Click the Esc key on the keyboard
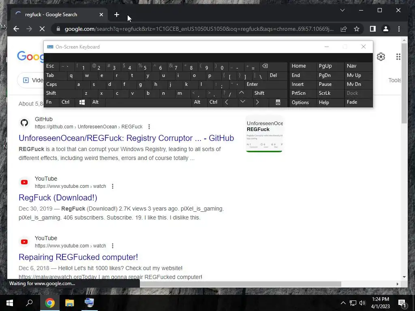 (51, 66)
